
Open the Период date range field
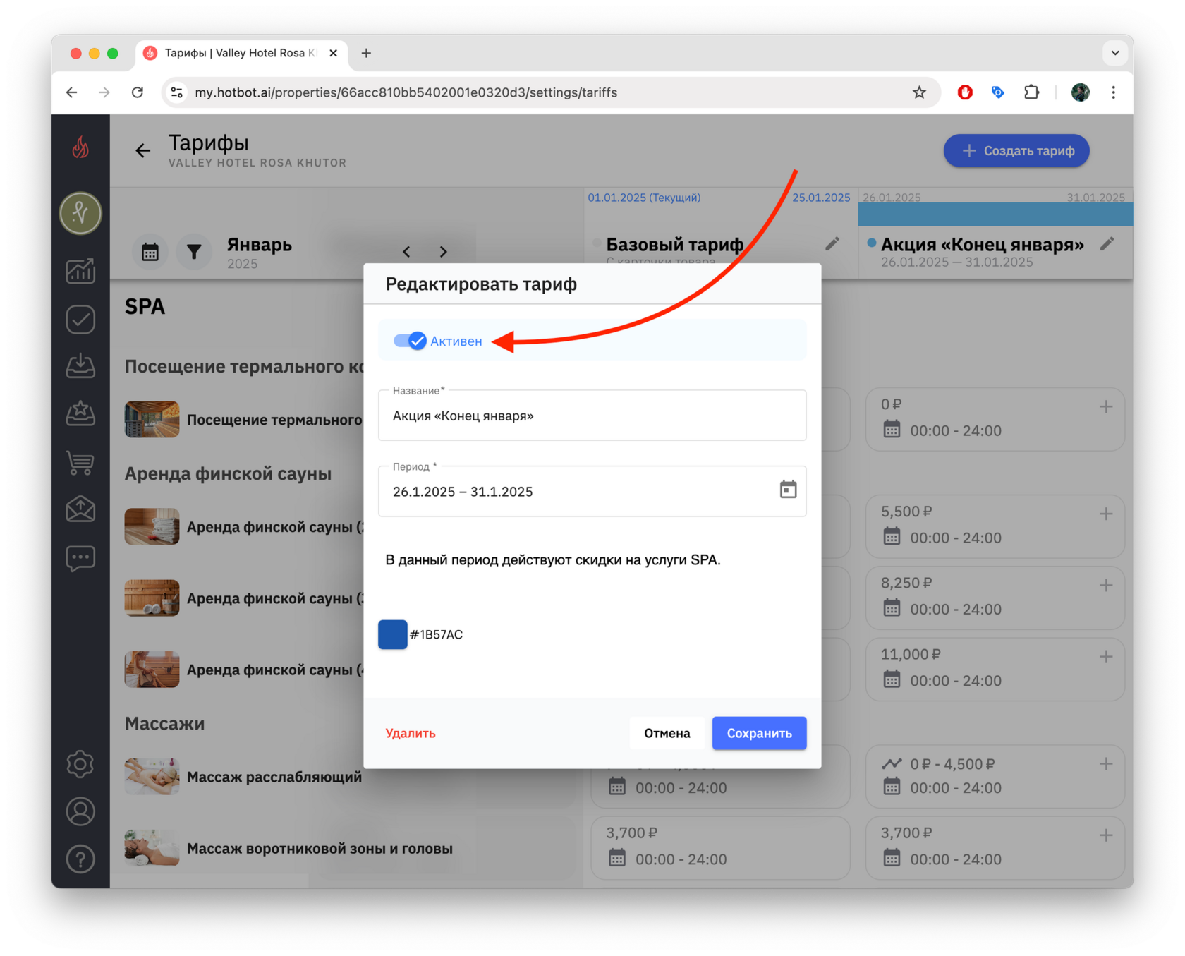tap(592, 491)
